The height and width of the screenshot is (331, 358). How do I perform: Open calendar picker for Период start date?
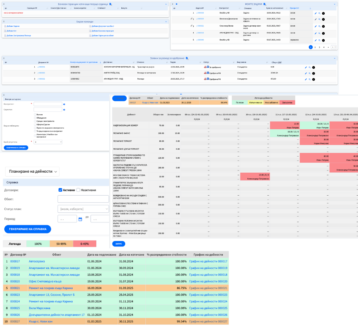coord(80,219)
